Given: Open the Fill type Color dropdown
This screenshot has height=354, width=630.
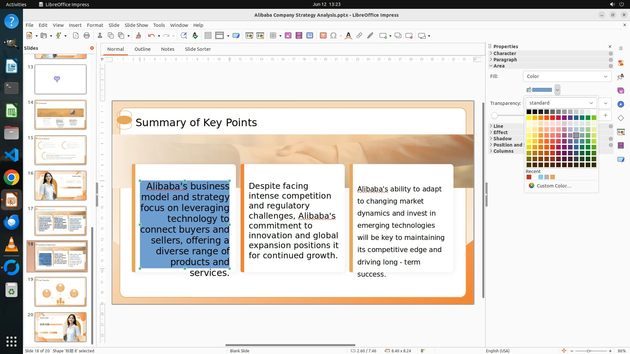Looking at the screenshot, I should 567,76.
